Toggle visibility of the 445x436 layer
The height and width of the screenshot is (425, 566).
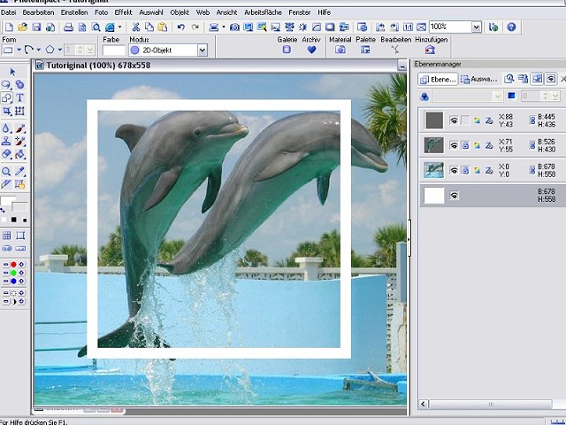coord(454,120)
